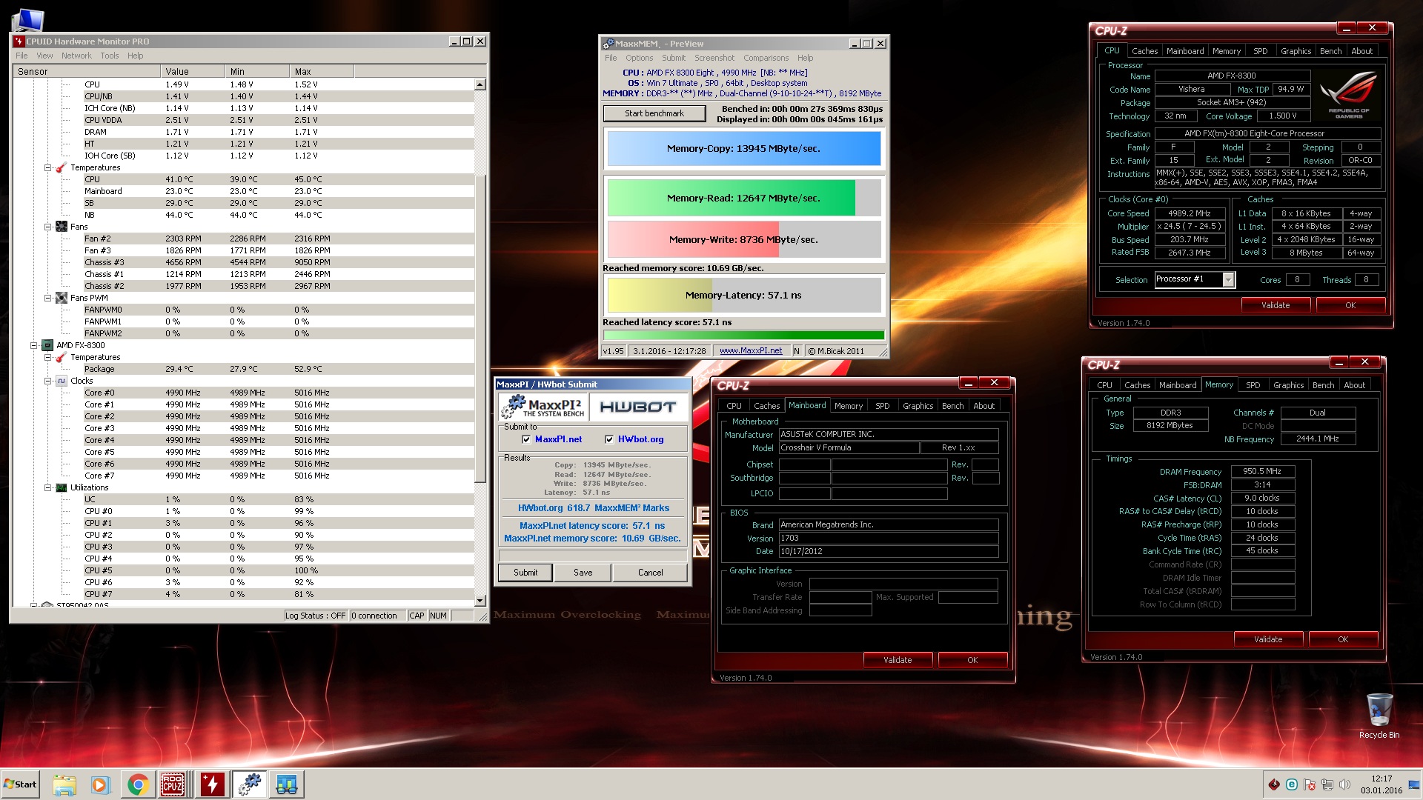Viewport: 1423px width, 800px height.
Task: Click the chart icon beside Utilizations
Action: click(62, 487)
